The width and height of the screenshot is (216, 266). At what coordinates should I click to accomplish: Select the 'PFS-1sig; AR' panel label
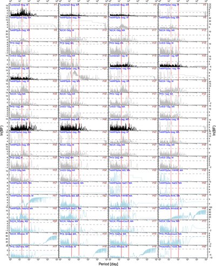(17, 107)
